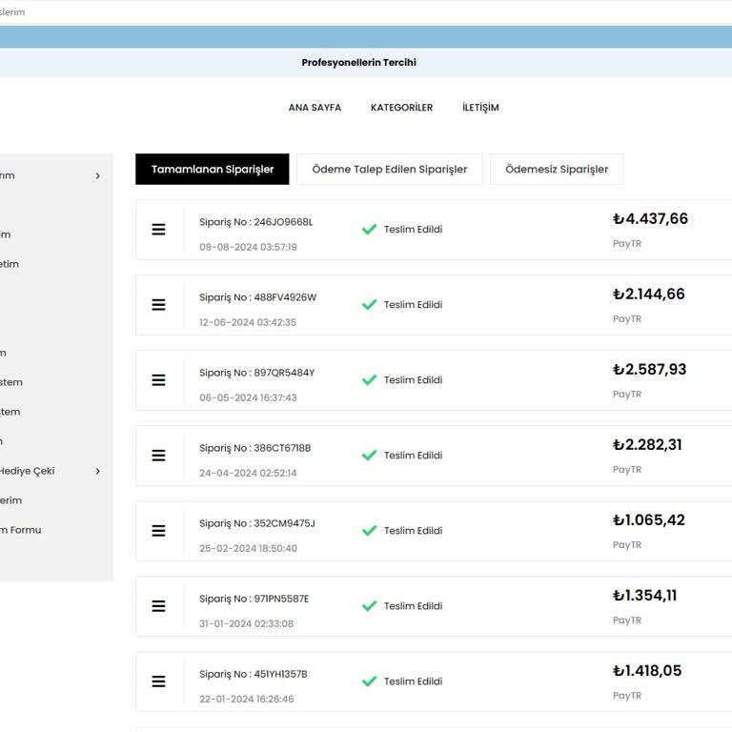The width and height of the screenshot is (732, 732).
Task: Open the KATEGORİLER menu
Action: [401, 108]
